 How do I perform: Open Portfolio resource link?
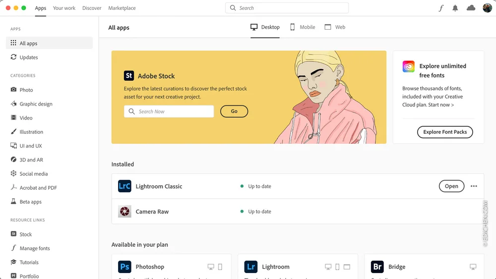coord(24,276)
